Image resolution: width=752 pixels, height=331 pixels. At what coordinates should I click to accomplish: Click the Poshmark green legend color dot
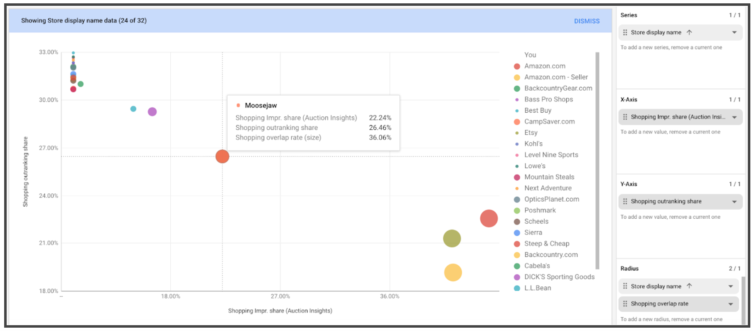point(517,211)
